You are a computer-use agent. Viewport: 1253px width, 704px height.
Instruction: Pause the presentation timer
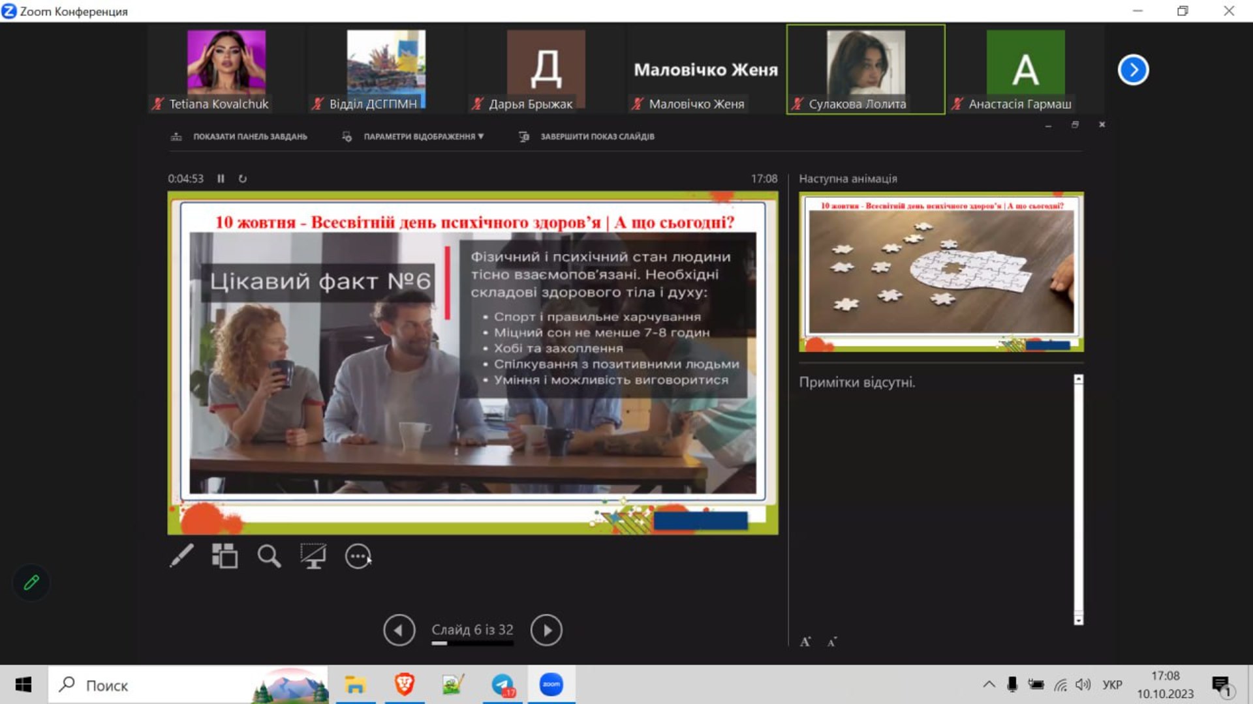point(221,179)
